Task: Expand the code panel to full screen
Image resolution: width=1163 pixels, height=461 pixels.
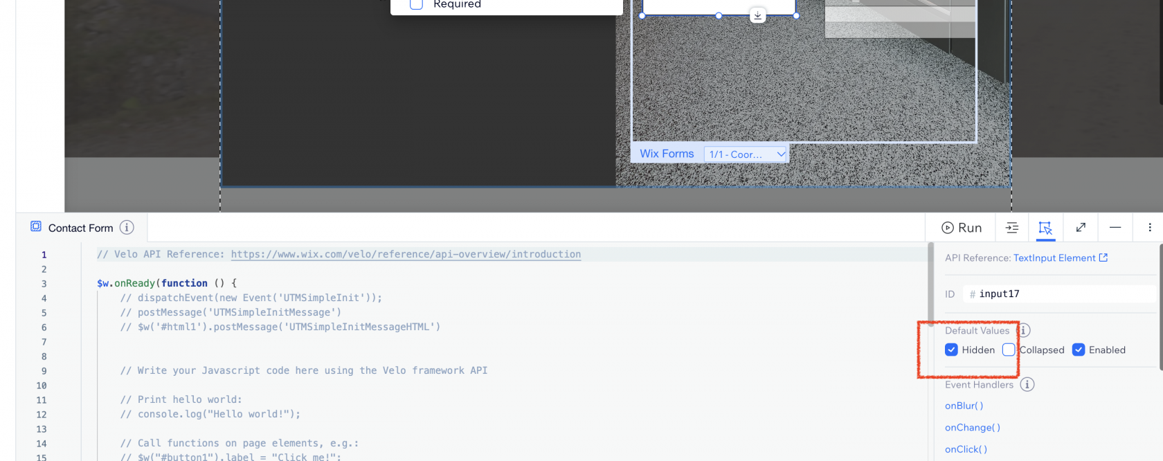Action: click(x=1081, y=228)
